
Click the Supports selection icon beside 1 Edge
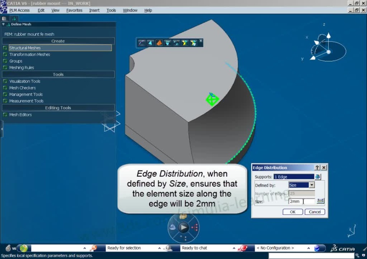tap(318, 177)
